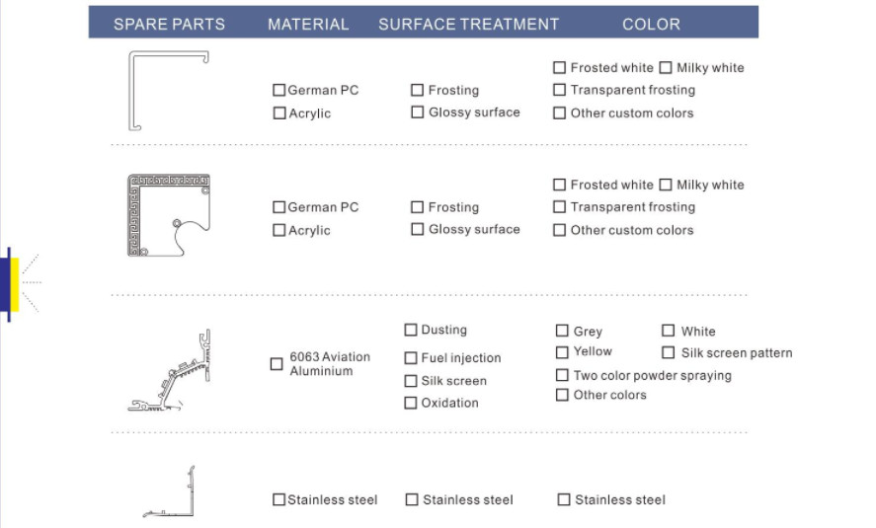Click the SURFACE TREATMENT column header

[x=469, y=24]
